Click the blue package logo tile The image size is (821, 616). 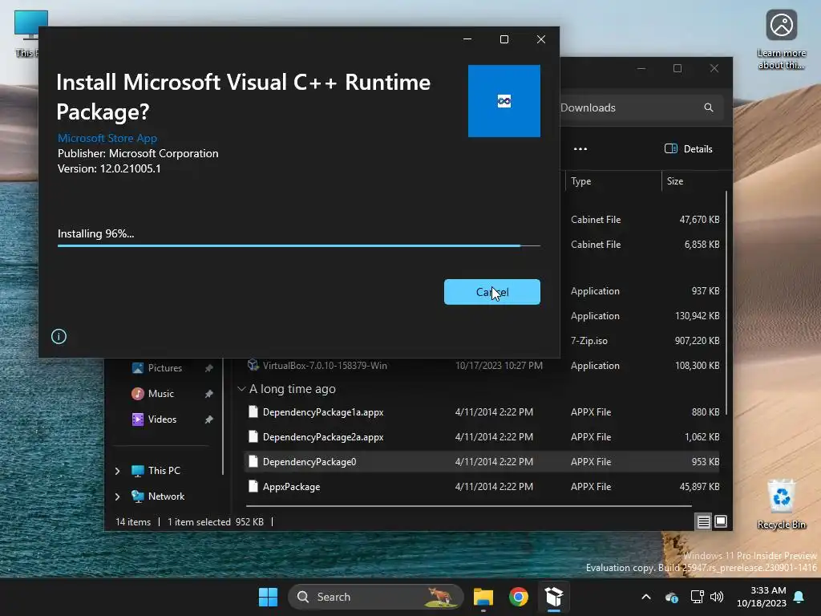504,101
